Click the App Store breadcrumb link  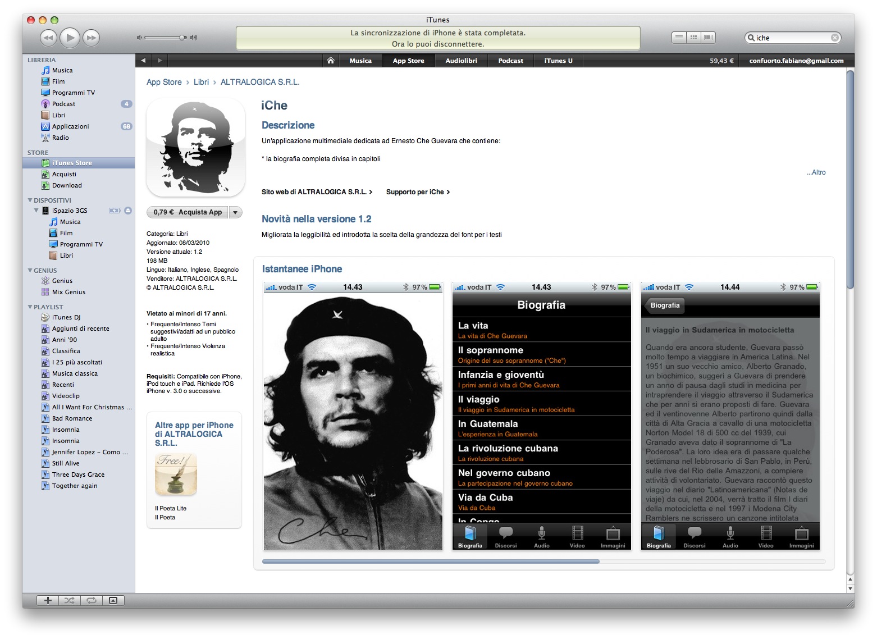click(x=164, y=82)
